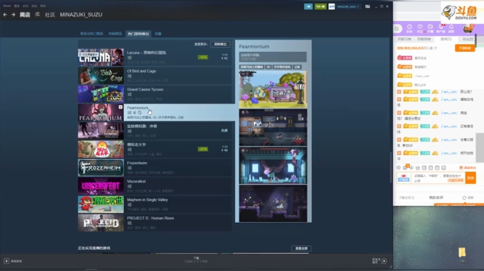Click the Steam store page scrollbar
The image size is (484, 271).
(x=391, y=166)
